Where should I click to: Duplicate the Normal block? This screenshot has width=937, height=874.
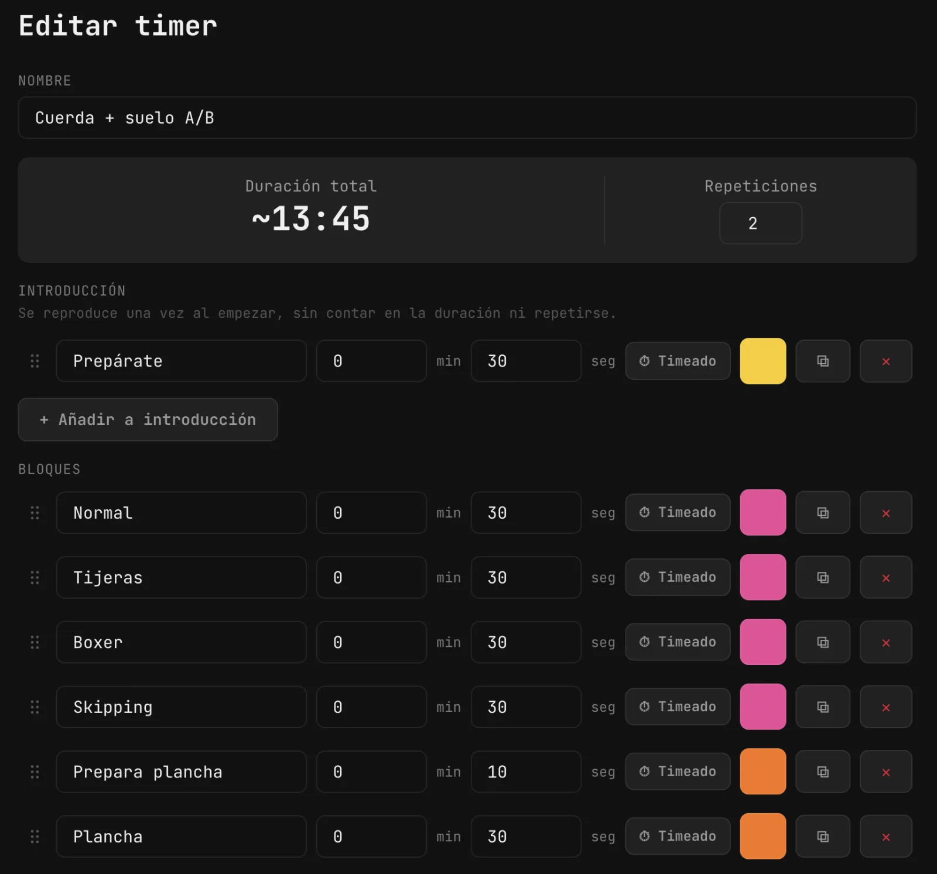[x=823, y=513]
